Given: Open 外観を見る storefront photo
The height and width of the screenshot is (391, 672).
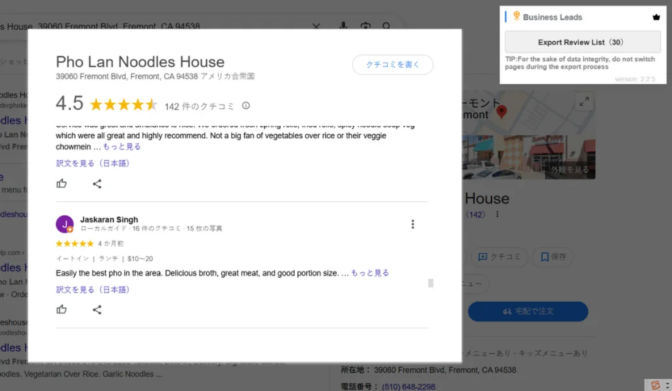Looking at the screenshot, I should (570, 170).
